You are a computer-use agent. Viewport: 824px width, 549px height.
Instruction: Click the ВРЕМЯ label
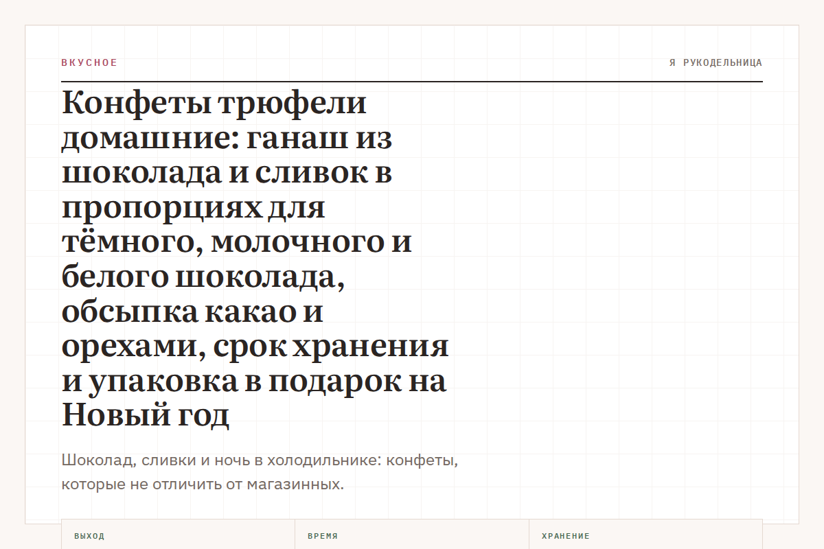[x=323, y=536]
